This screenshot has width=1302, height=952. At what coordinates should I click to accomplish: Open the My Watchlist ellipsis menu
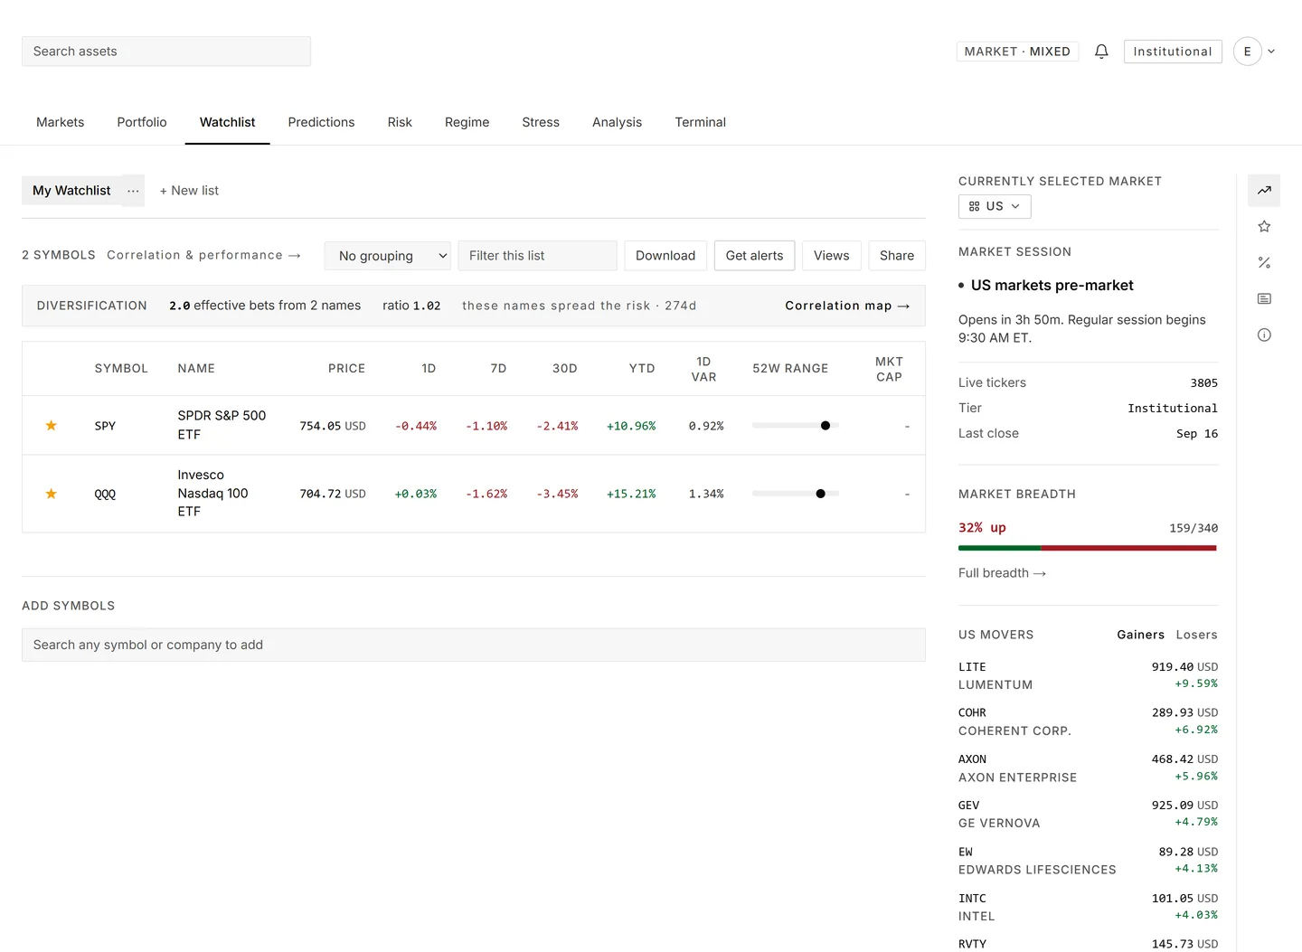(x=133, y=191)
